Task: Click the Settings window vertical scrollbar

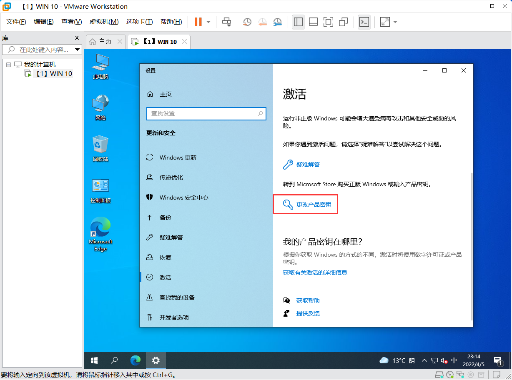Action: (472, 247)
